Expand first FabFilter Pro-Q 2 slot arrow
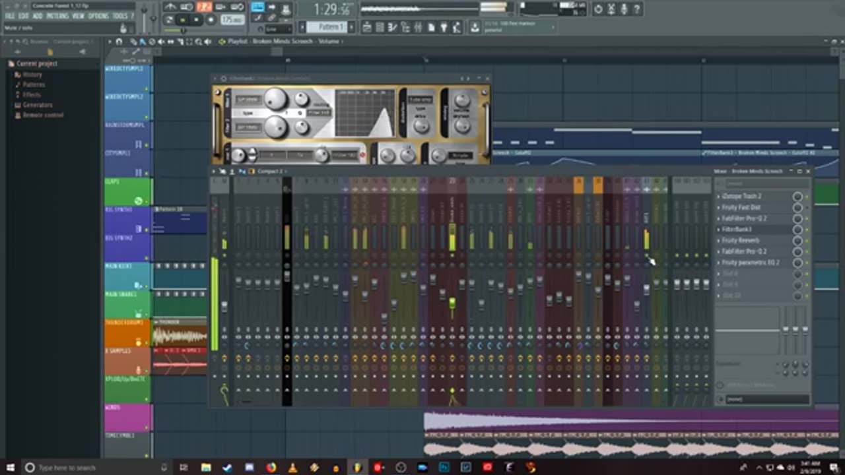 pos(719,218)
